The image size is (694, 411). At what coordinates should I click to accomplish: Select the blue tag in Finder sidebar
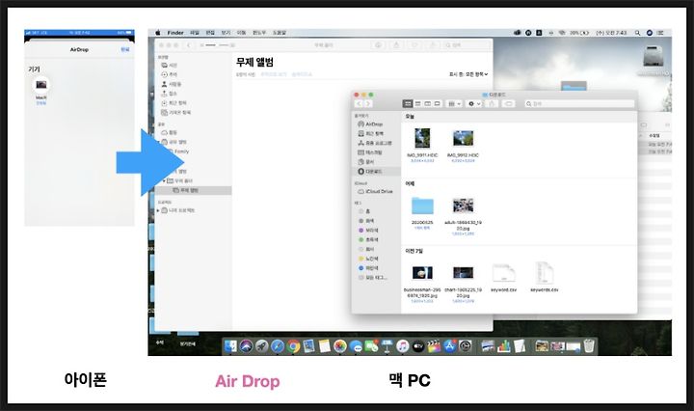[x=368, y=268]
